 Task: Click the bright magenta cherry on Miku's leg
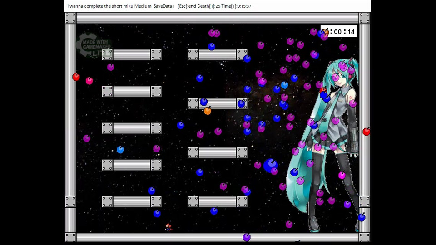(x=342, y=175)
